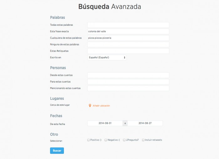Check the Negativo :( option
219x159 pixels.
pos(106,140)
